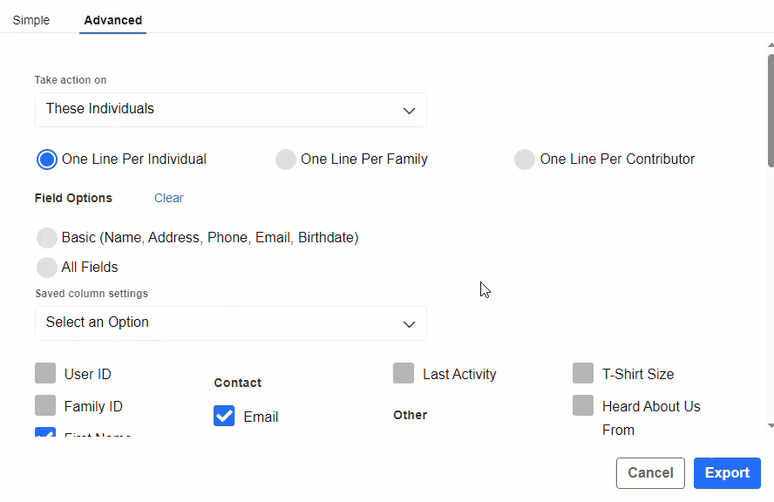Enable the T-Shirt Size field
The image size is (774, 502).
[x=583, y=373]
